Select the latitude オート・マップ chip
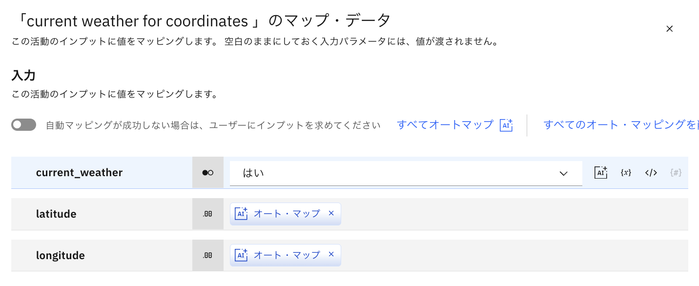Viewport: 699px width, 286px height. [x=286, y=214]
